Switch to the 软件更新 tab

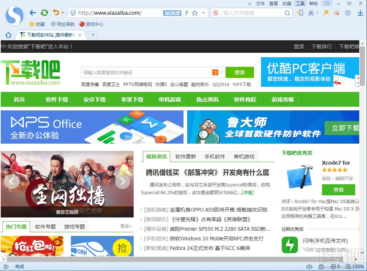pos(186,156)
